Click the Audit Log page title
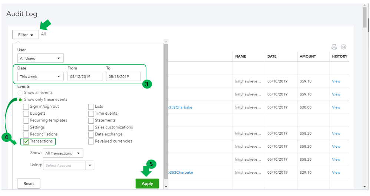This screenshot has width=370, height=196. point(22,14)
